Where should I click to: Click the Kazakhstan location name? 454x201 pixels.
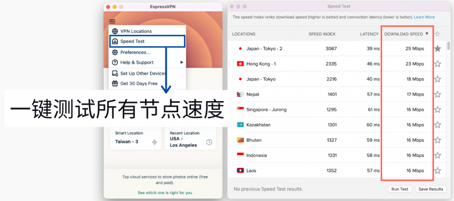[258, 125]
